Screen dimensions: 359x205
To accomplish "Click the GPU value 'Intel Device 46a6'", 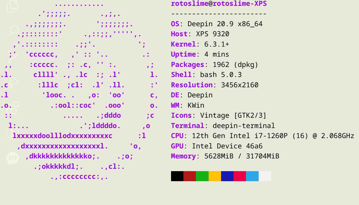I will pos(227,146).
